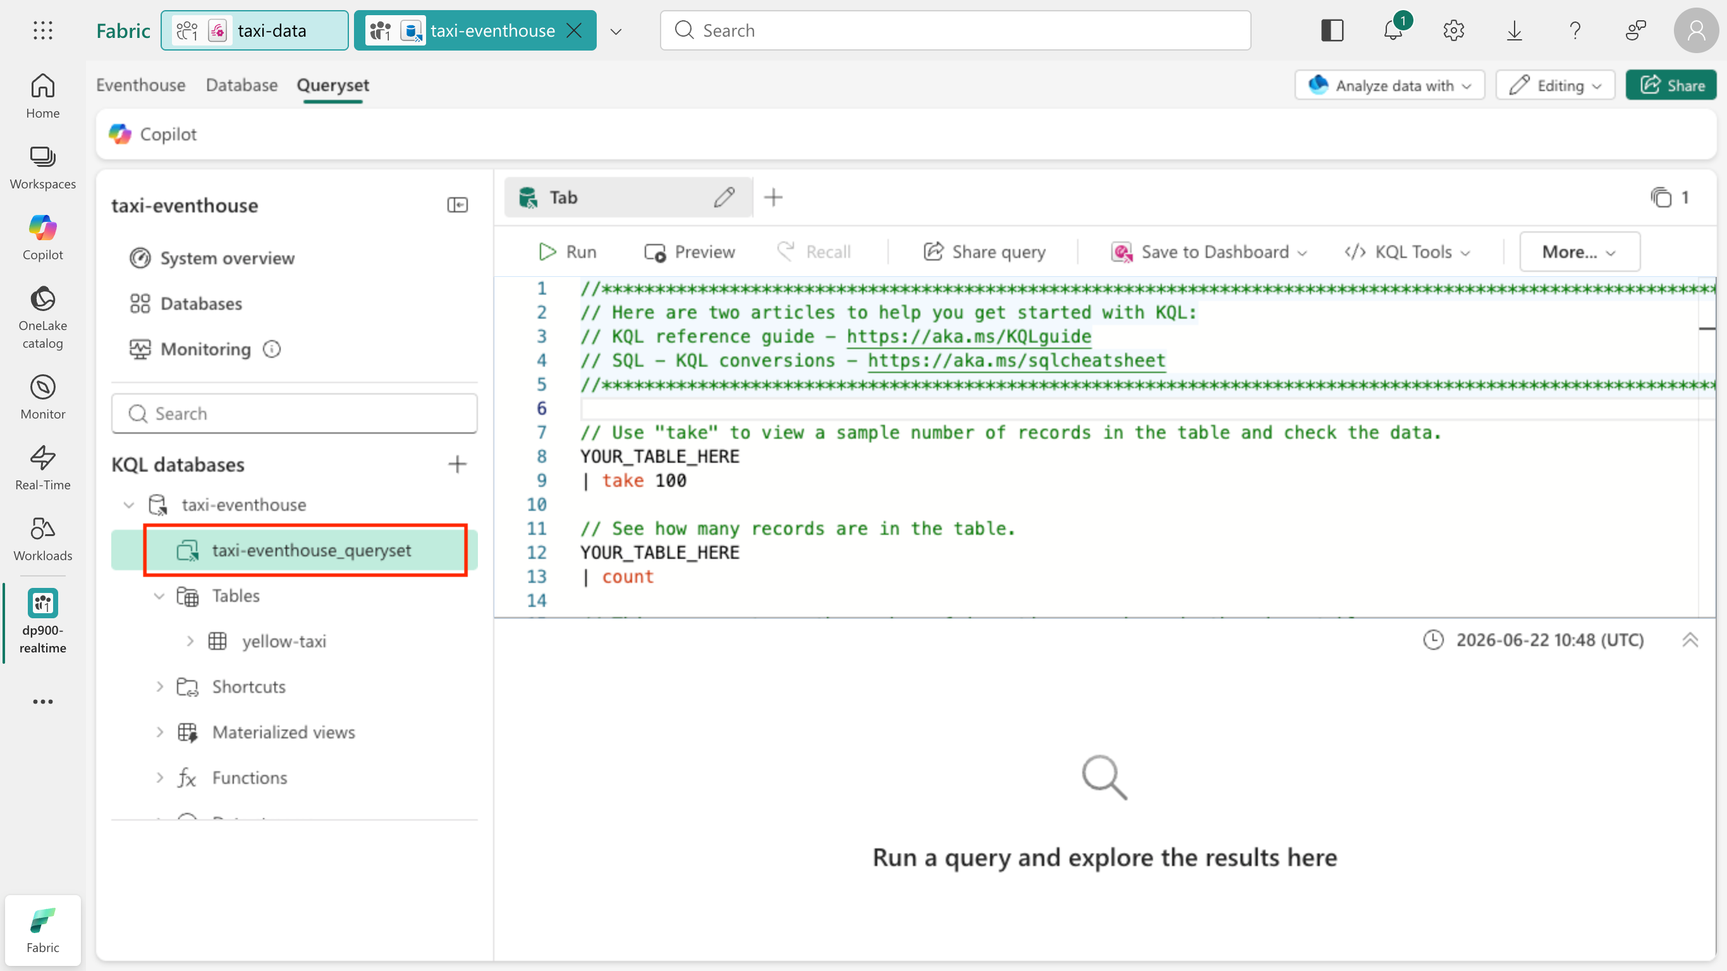Expand the yellow-taxi table
Screen dimensions: 1727x971
pos(190,641)
